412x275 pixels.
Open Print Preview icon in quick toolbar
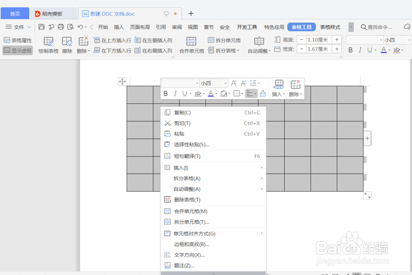pyautogui.click(x=70, y=27)
